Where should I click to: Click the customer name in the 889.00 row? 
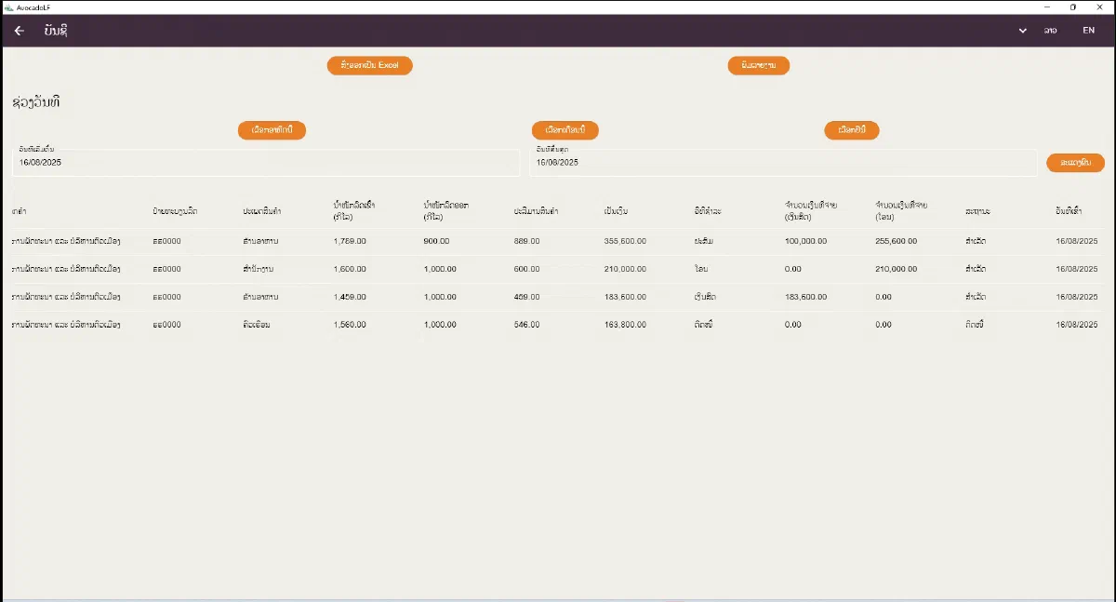click(x=67, y=241)
